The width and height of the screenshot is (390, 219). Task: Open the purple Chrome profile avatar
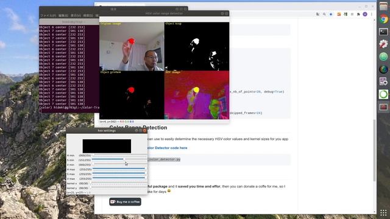(x=365, y=15)
